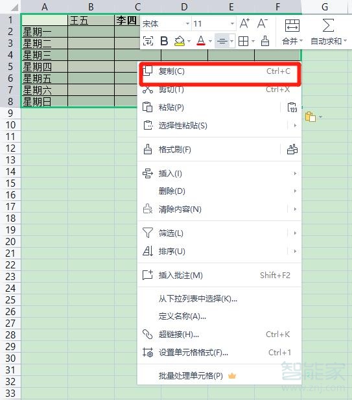The image size is (352, 400).
Task: Click cell containing 星期四
Action: point(44,67)
